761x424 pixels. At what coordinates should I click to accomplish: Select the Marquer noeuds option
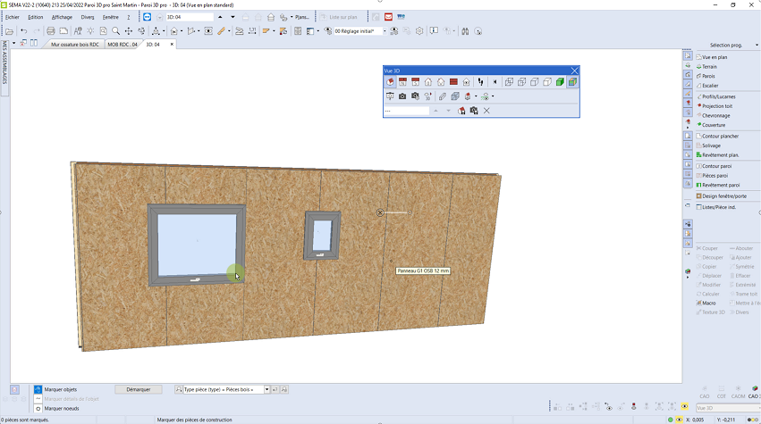tap(61, 408)
